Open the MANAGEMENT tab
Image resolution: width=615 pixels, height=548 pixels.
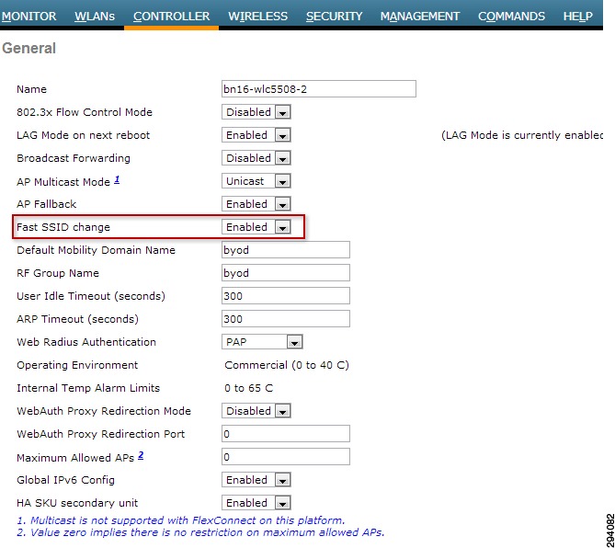tap(420, 16)
